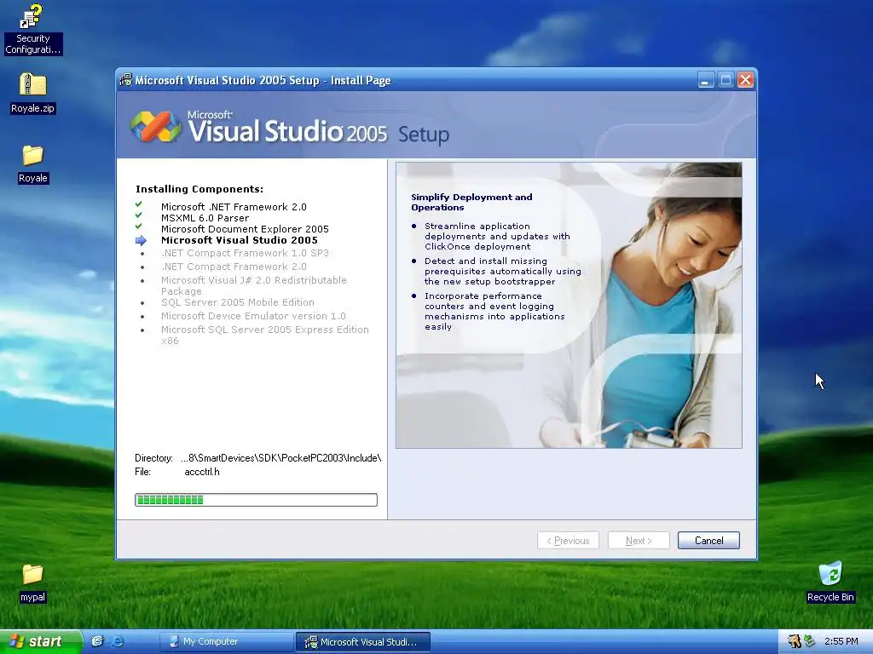Click 'Microsoft SQL Server 2005 Express Edition x86'

pyautogui.click(x=265, y=335)
